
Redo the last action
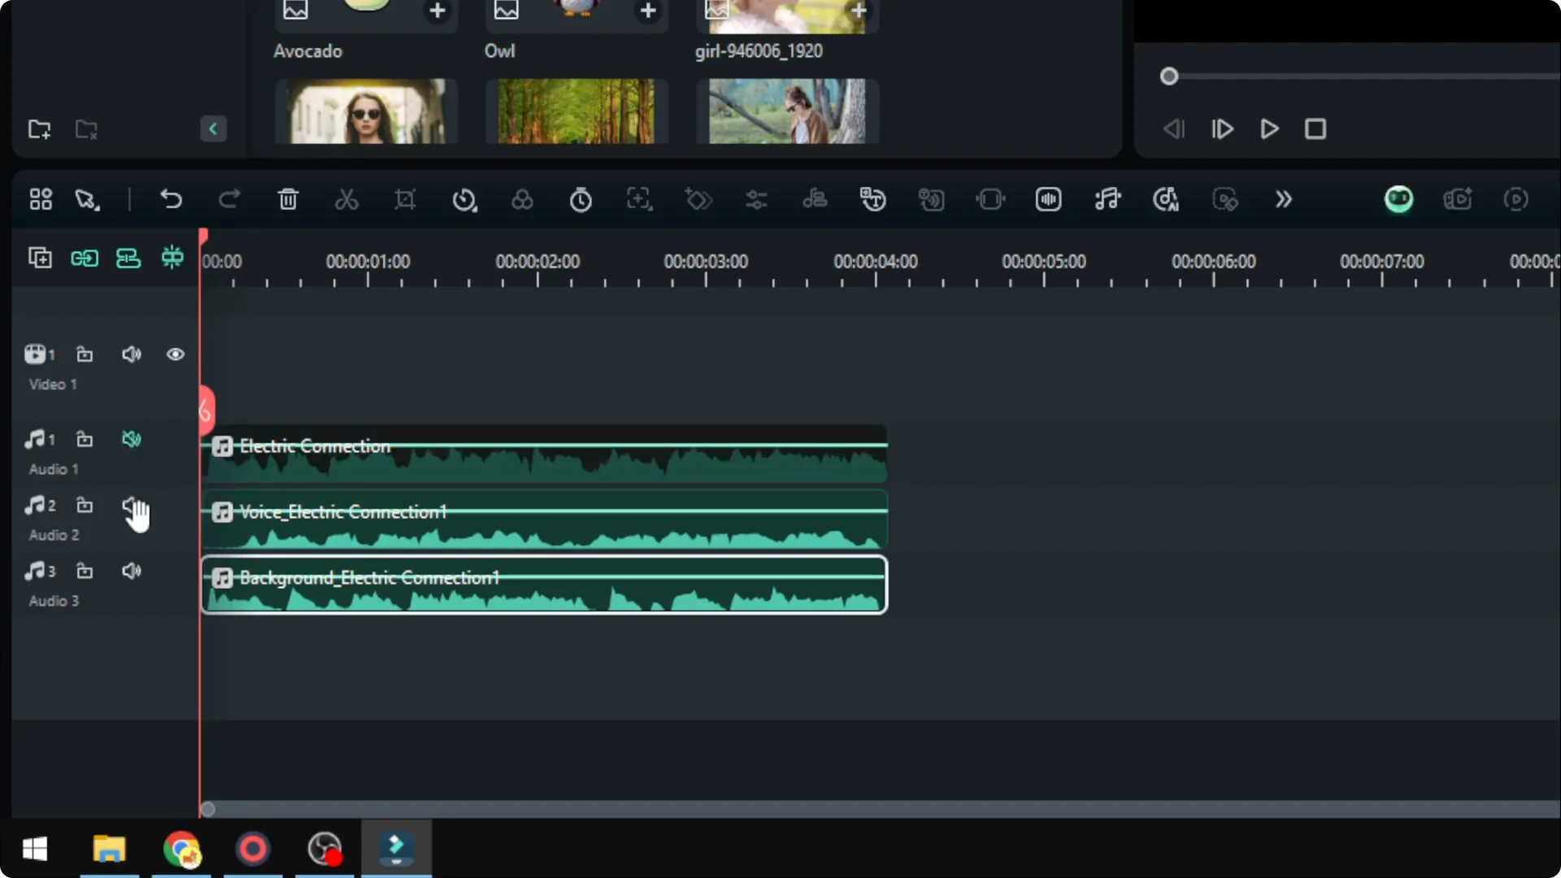point(229,199)
